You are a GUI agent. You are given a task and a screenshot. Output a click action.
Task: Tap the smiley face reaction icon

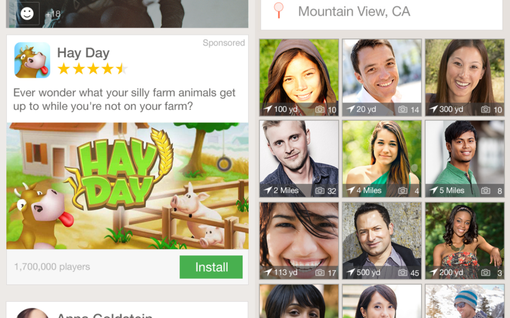(27, 13)
